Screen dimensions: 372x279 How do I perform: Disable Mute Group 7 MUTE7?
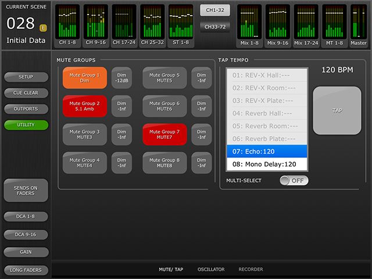click(x=164, y=135)
